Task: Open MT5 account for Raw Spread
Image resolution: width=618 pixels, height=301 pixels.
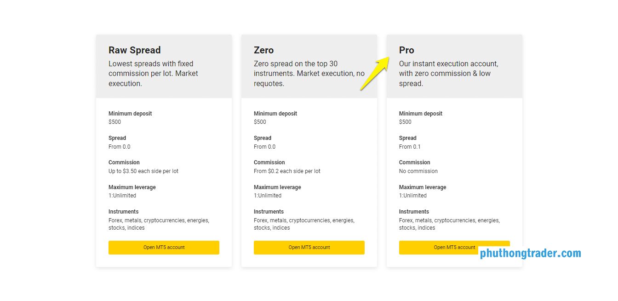Action: pos(164,247)
